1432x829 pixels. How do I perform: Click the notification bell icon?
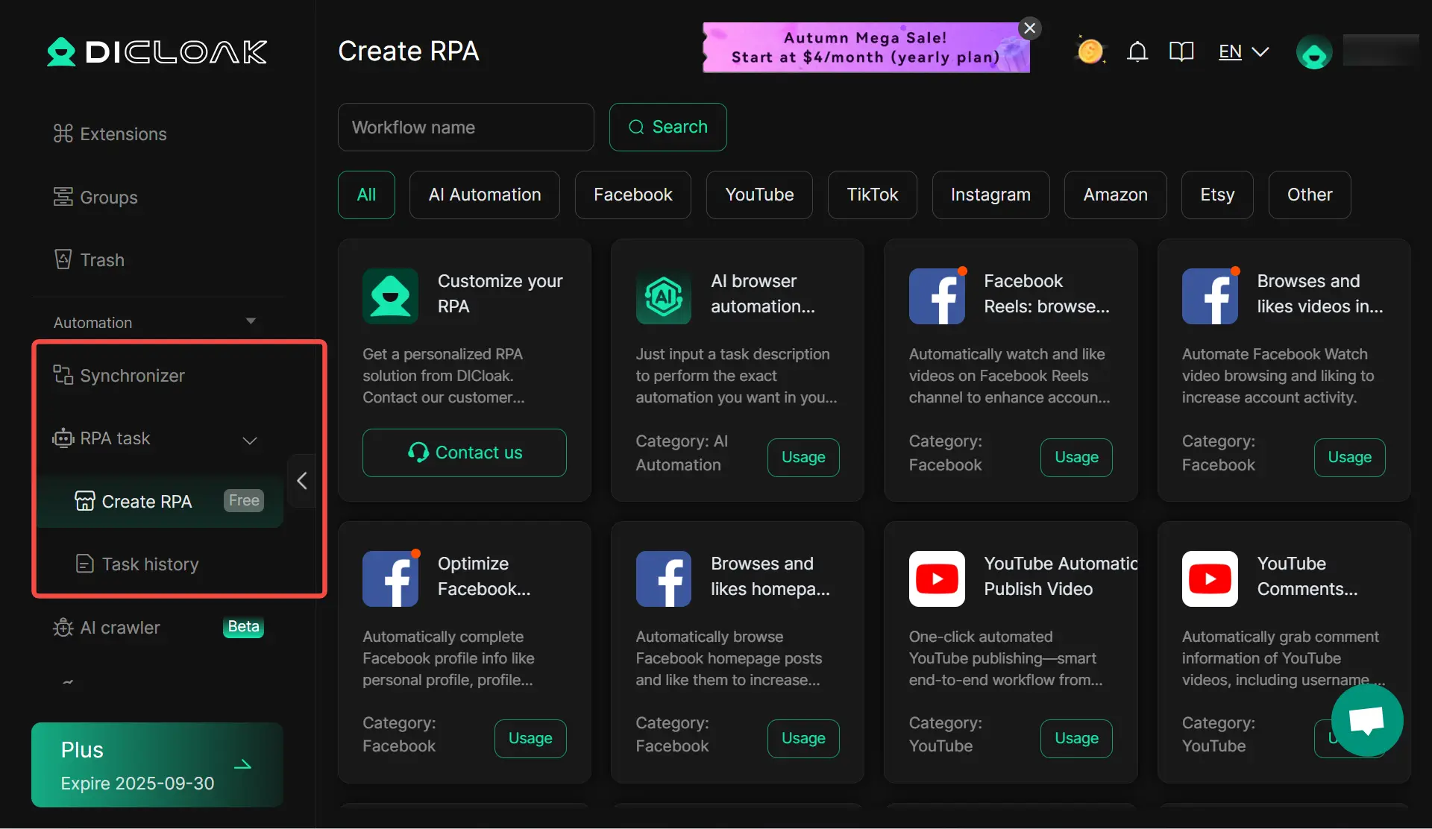point(1137,52)
